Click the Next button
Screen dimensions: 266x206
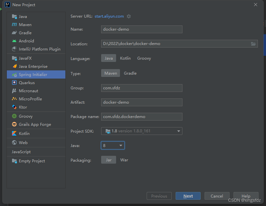pyautogui.click(x=188, y=196)
